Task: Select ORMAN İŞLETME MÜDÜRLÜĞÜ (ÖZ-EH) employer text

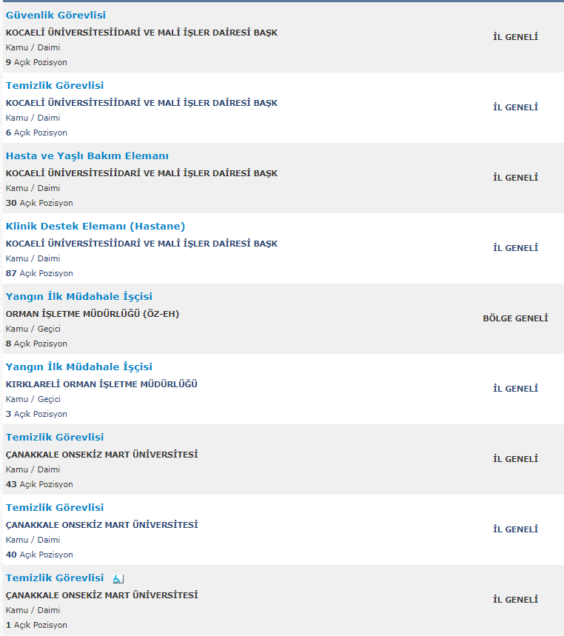Action: click(93, 314)
